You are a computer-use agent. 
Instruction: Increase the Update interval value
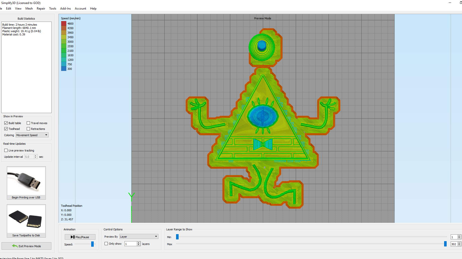(x=36, y=156)
